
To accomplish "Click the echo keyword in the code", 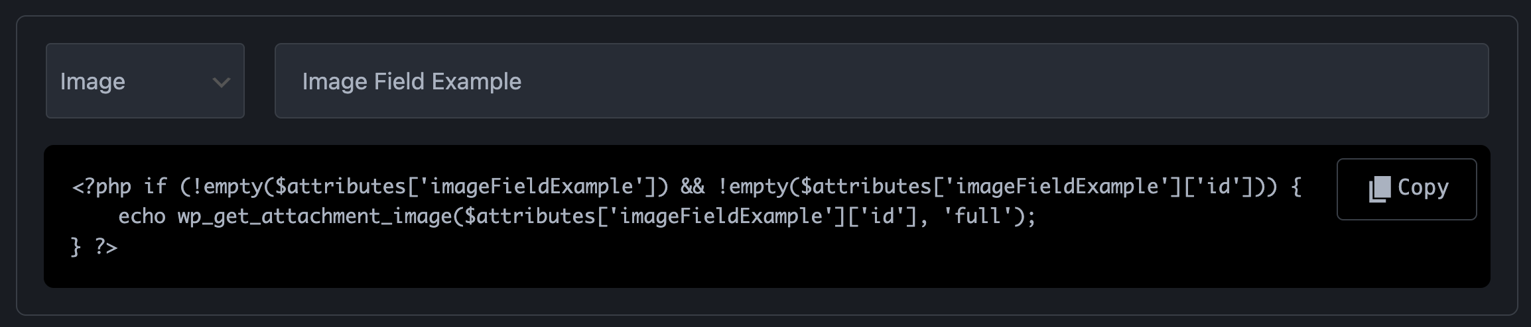I will (x=142, y=216).
